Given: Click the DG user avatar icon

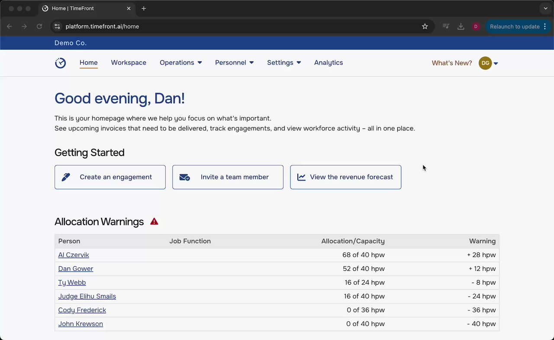Looking at the screenshot, I should point(485,63).
